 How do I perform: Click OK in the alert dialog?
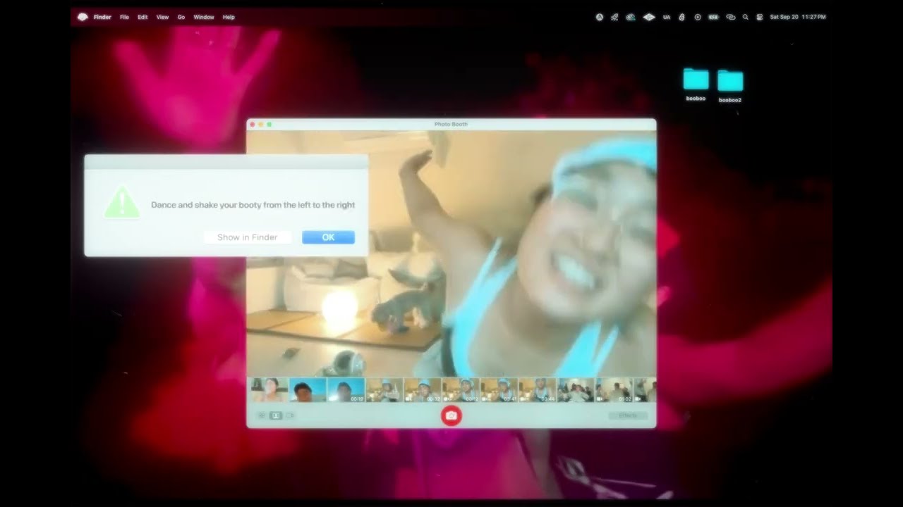pos(328,237)
